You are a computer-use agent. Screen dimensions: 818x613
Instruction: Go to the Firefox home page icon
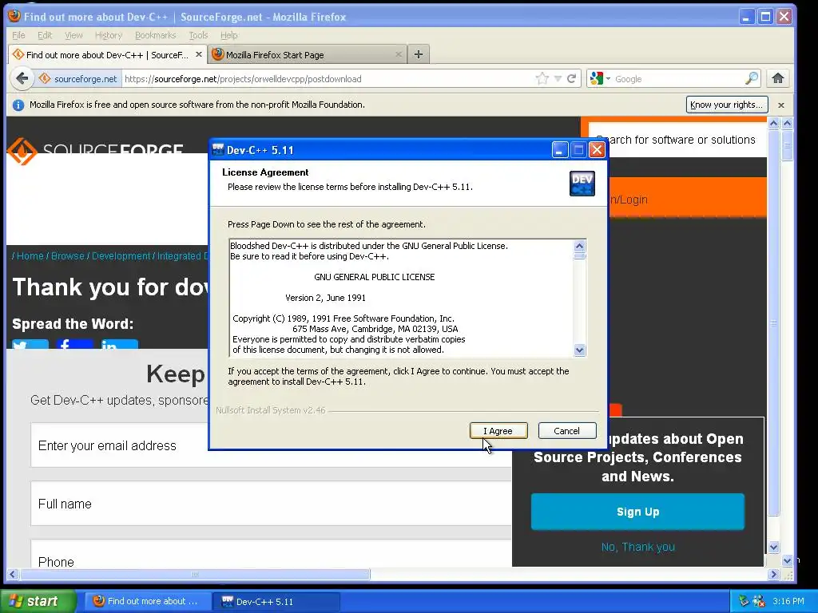click(778, 79)
